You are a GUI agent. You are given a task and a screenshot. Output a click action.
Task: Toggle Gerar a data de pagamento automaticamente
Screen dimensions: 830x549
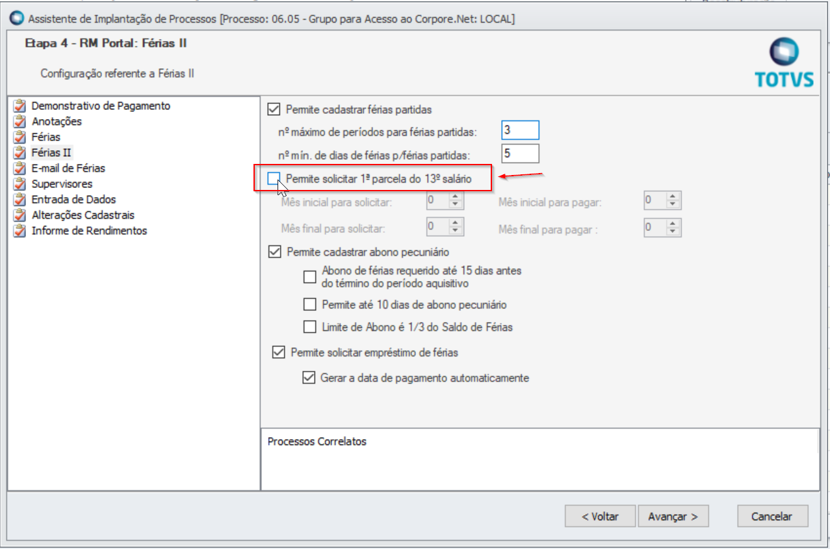tap(309, 377)
